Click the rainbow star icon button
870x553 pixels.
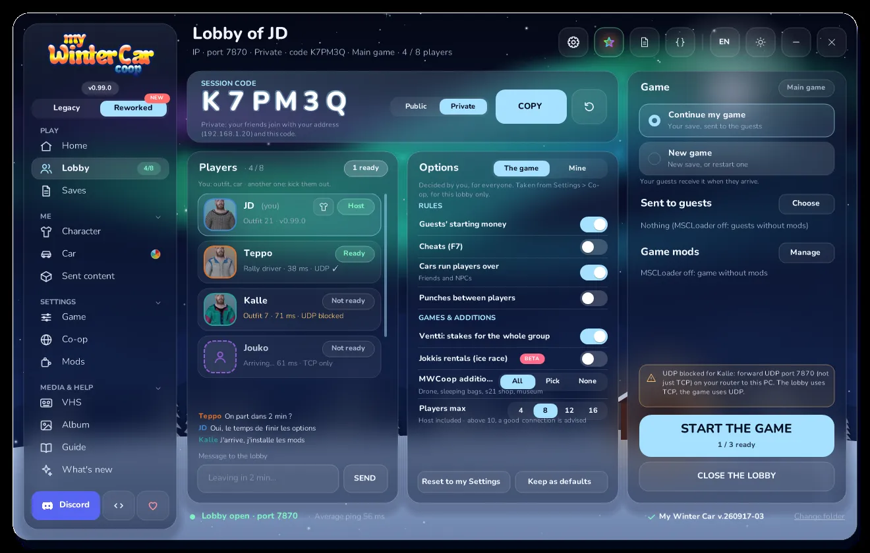coord(609,42)
